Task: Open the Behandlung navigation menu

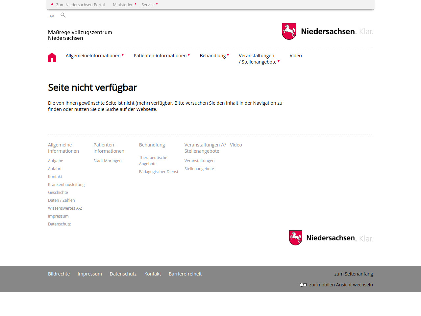Action: (x=214, y=56)
